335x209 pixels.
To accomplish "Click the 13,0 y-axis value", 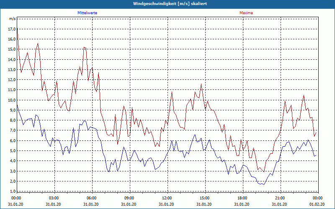I will (x=12, y=69).
